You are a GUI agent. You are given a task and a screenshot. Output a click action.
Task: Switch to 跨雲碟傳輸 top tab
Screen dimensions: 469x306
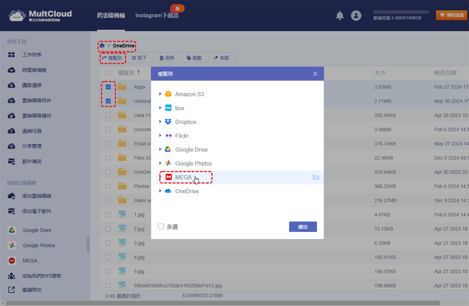point(111,16)
